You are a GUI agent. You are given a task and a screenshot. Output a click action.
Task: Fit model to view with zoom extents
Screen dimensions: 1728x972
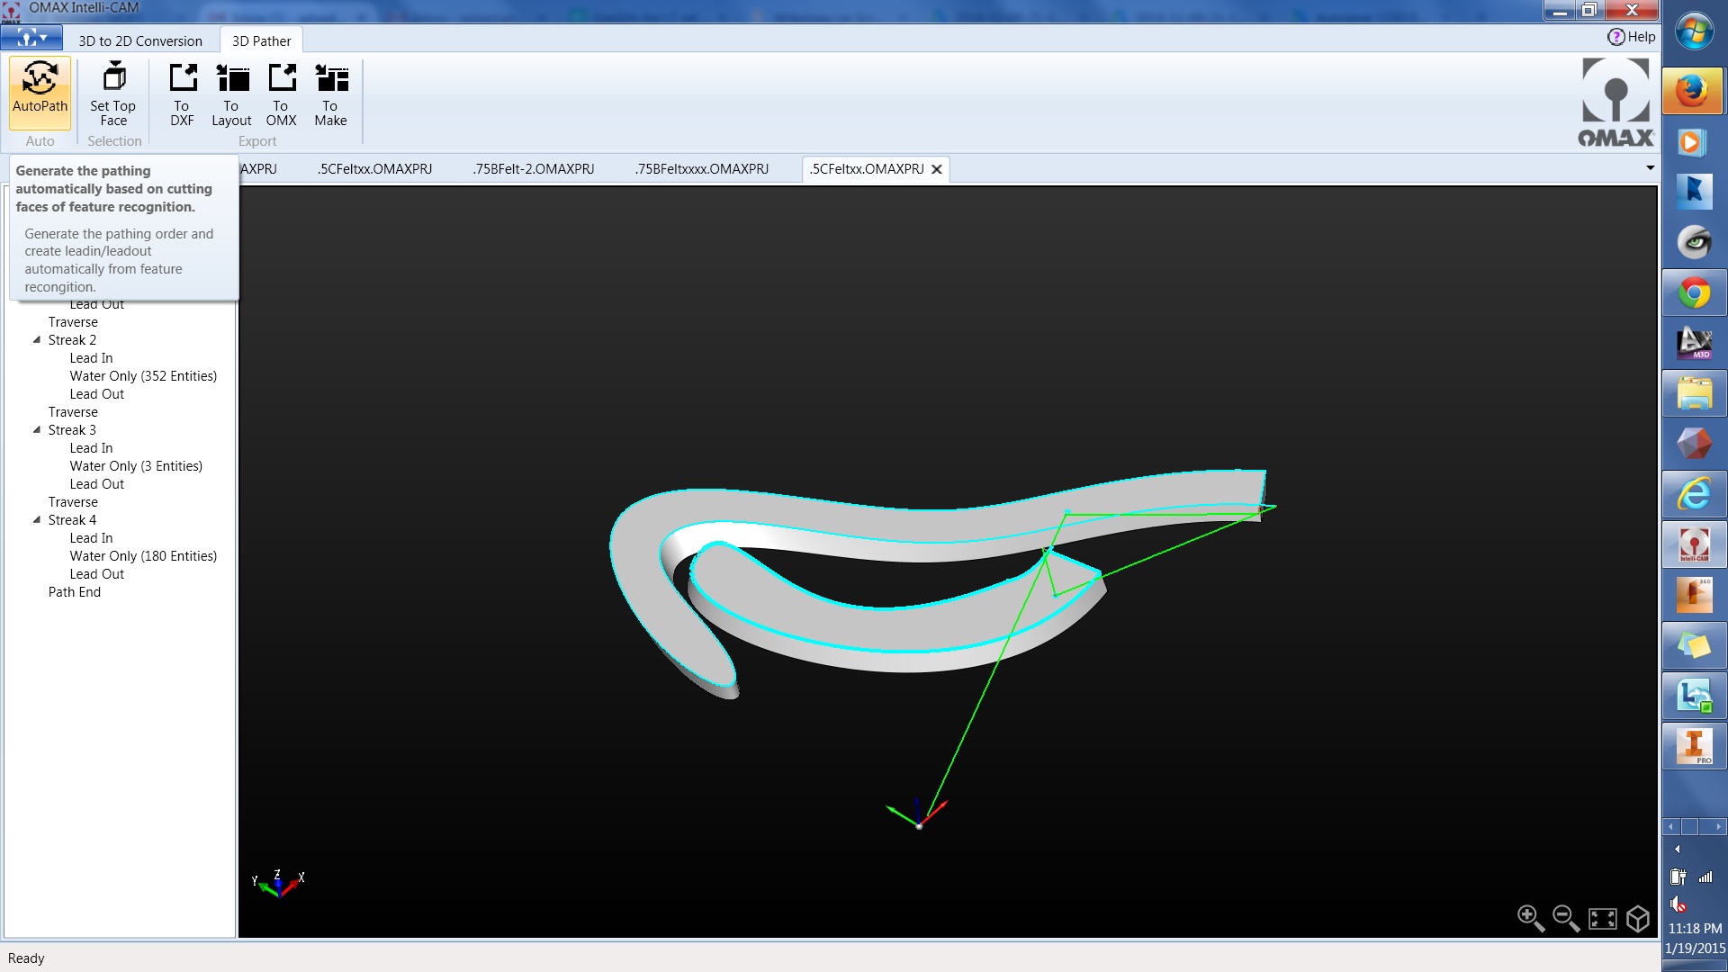click(1603, 918)
